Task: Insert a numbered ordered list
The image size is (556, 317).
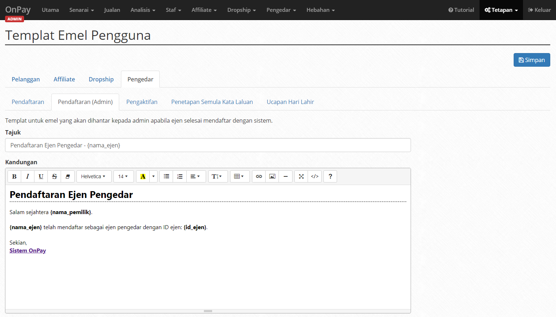Action: (x=180, y=176)
